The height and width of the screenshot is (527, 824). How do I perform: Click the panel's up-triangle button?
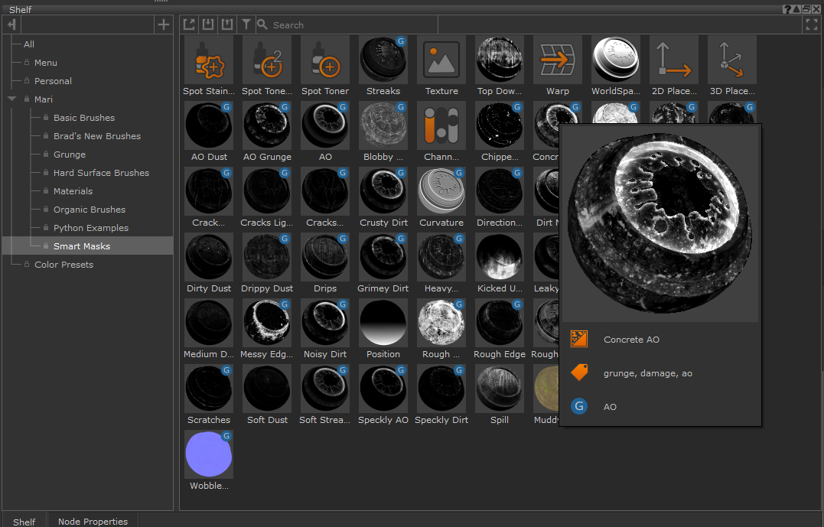[x=796, y=9]
